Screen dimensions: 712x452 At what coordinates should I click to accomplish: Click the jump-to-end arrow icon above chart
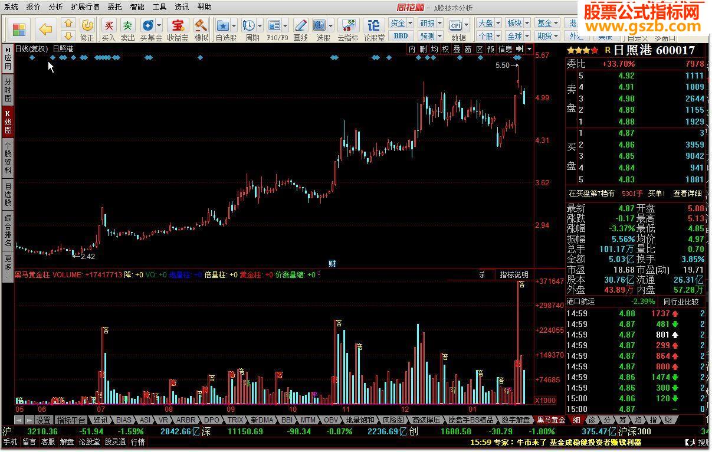click(x=520, y=49)
